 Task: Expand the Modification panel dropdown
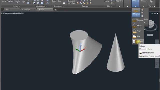[41, 6]
